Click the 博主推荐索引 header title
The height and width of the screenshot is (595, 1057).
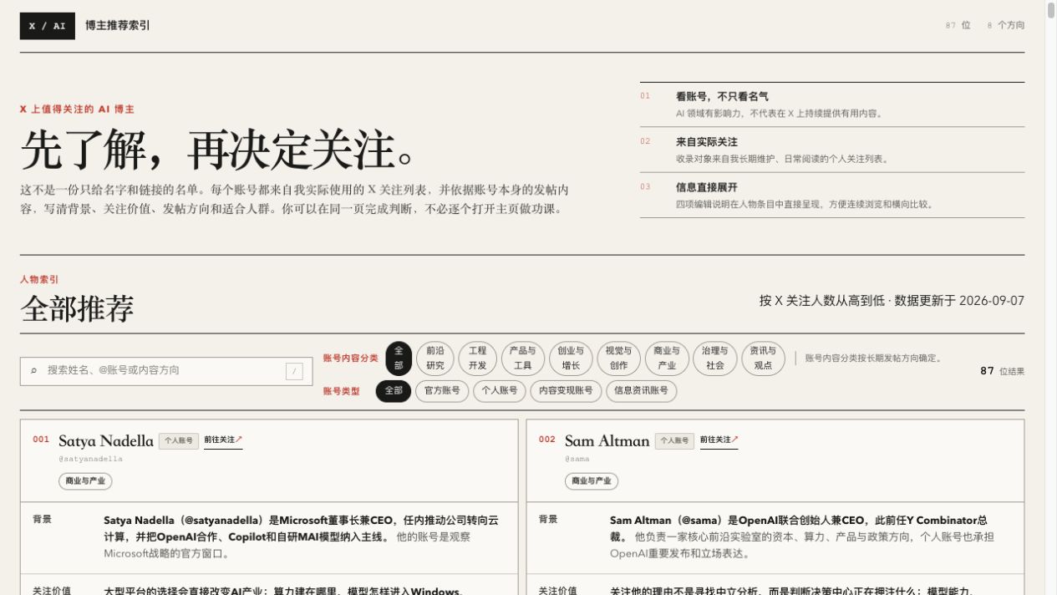click(x=118, y=26)
